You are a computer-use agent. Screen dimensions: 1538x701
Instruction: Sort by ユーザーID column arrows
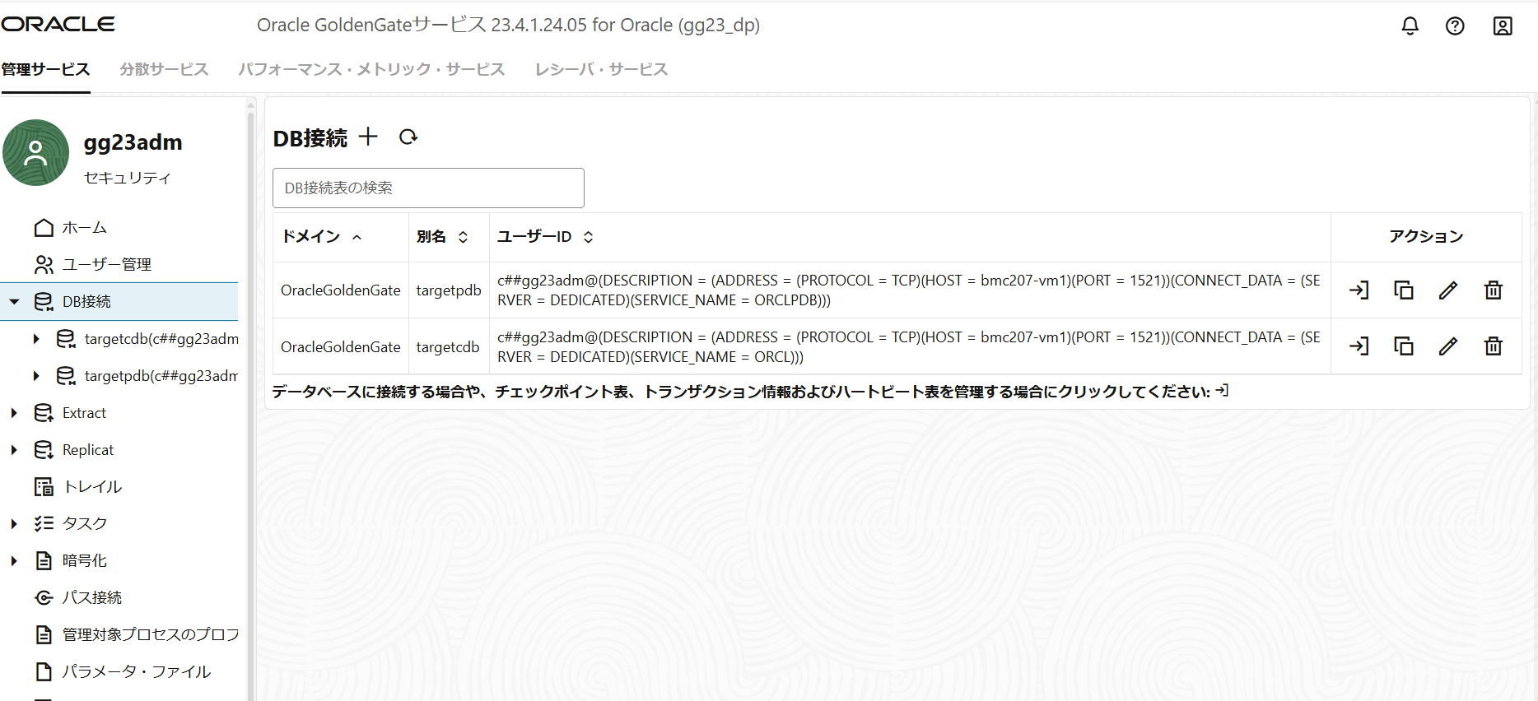[x=588, y=237]
